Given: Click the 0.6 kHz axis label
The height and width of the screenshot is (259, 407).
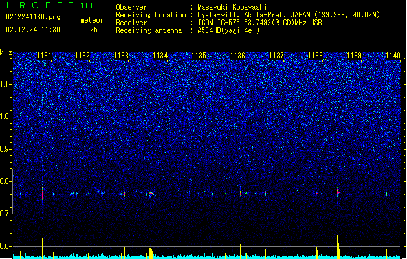Looking at the screenshot, I should pos(6,246).
